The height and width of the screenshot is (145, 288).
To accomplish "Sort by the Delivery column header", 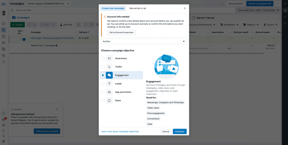I will (84, 32).
